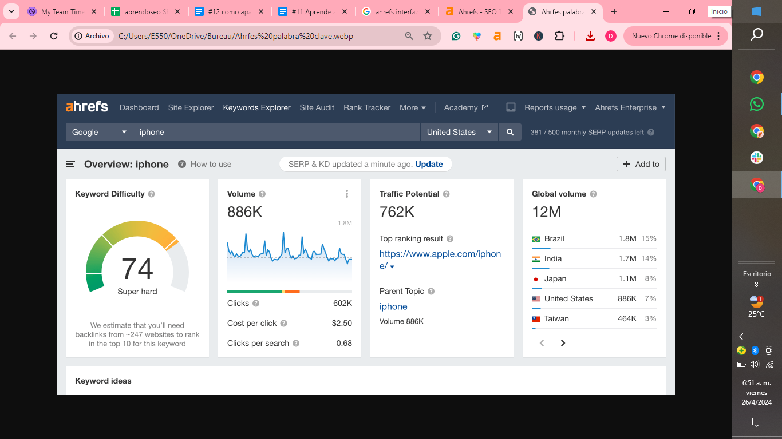Click the Update link for SERP & KD
The height and width of the screenshot is (439, 782).
tap(429, 164)
